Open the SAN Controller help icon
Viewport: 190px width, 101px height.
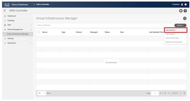point(185,11)
